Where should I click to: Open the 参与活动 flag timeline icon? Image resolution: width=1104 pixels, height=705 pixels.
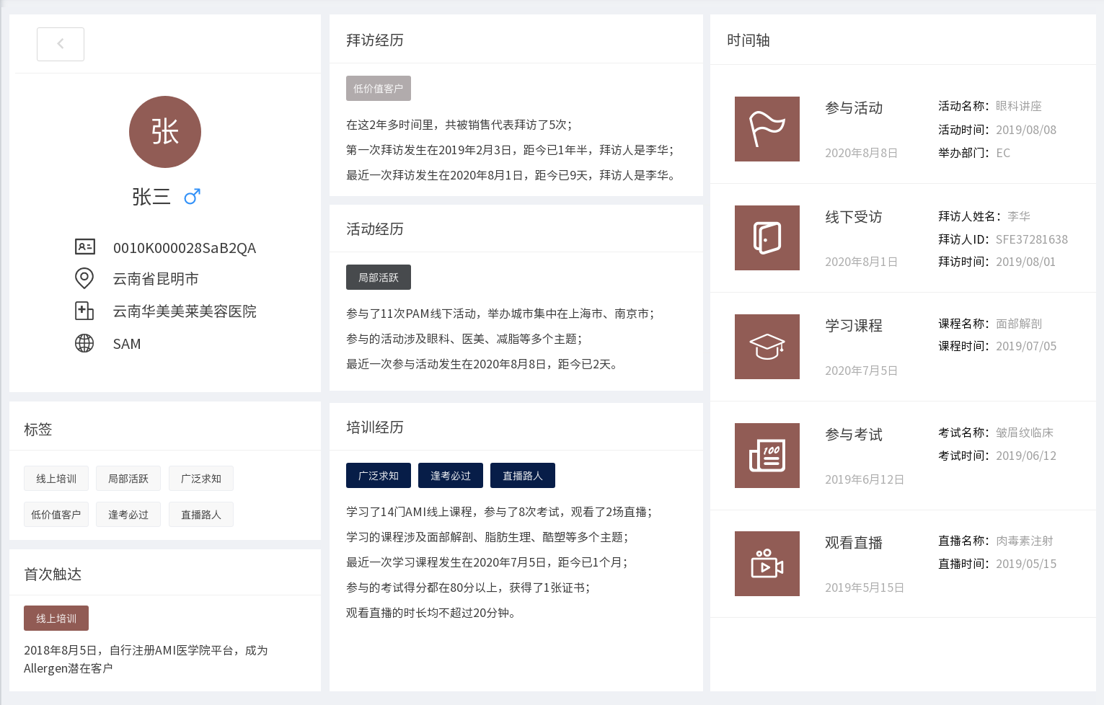[767, 129]
